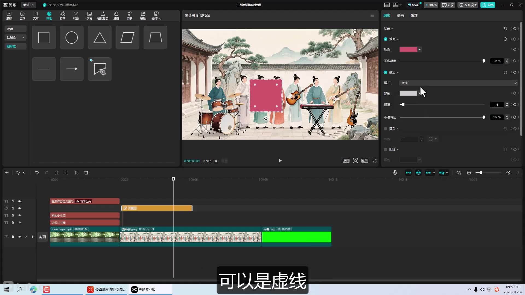
Task: Expand the 贴纸库 sticker library category
Action: [x=15, y=38]
